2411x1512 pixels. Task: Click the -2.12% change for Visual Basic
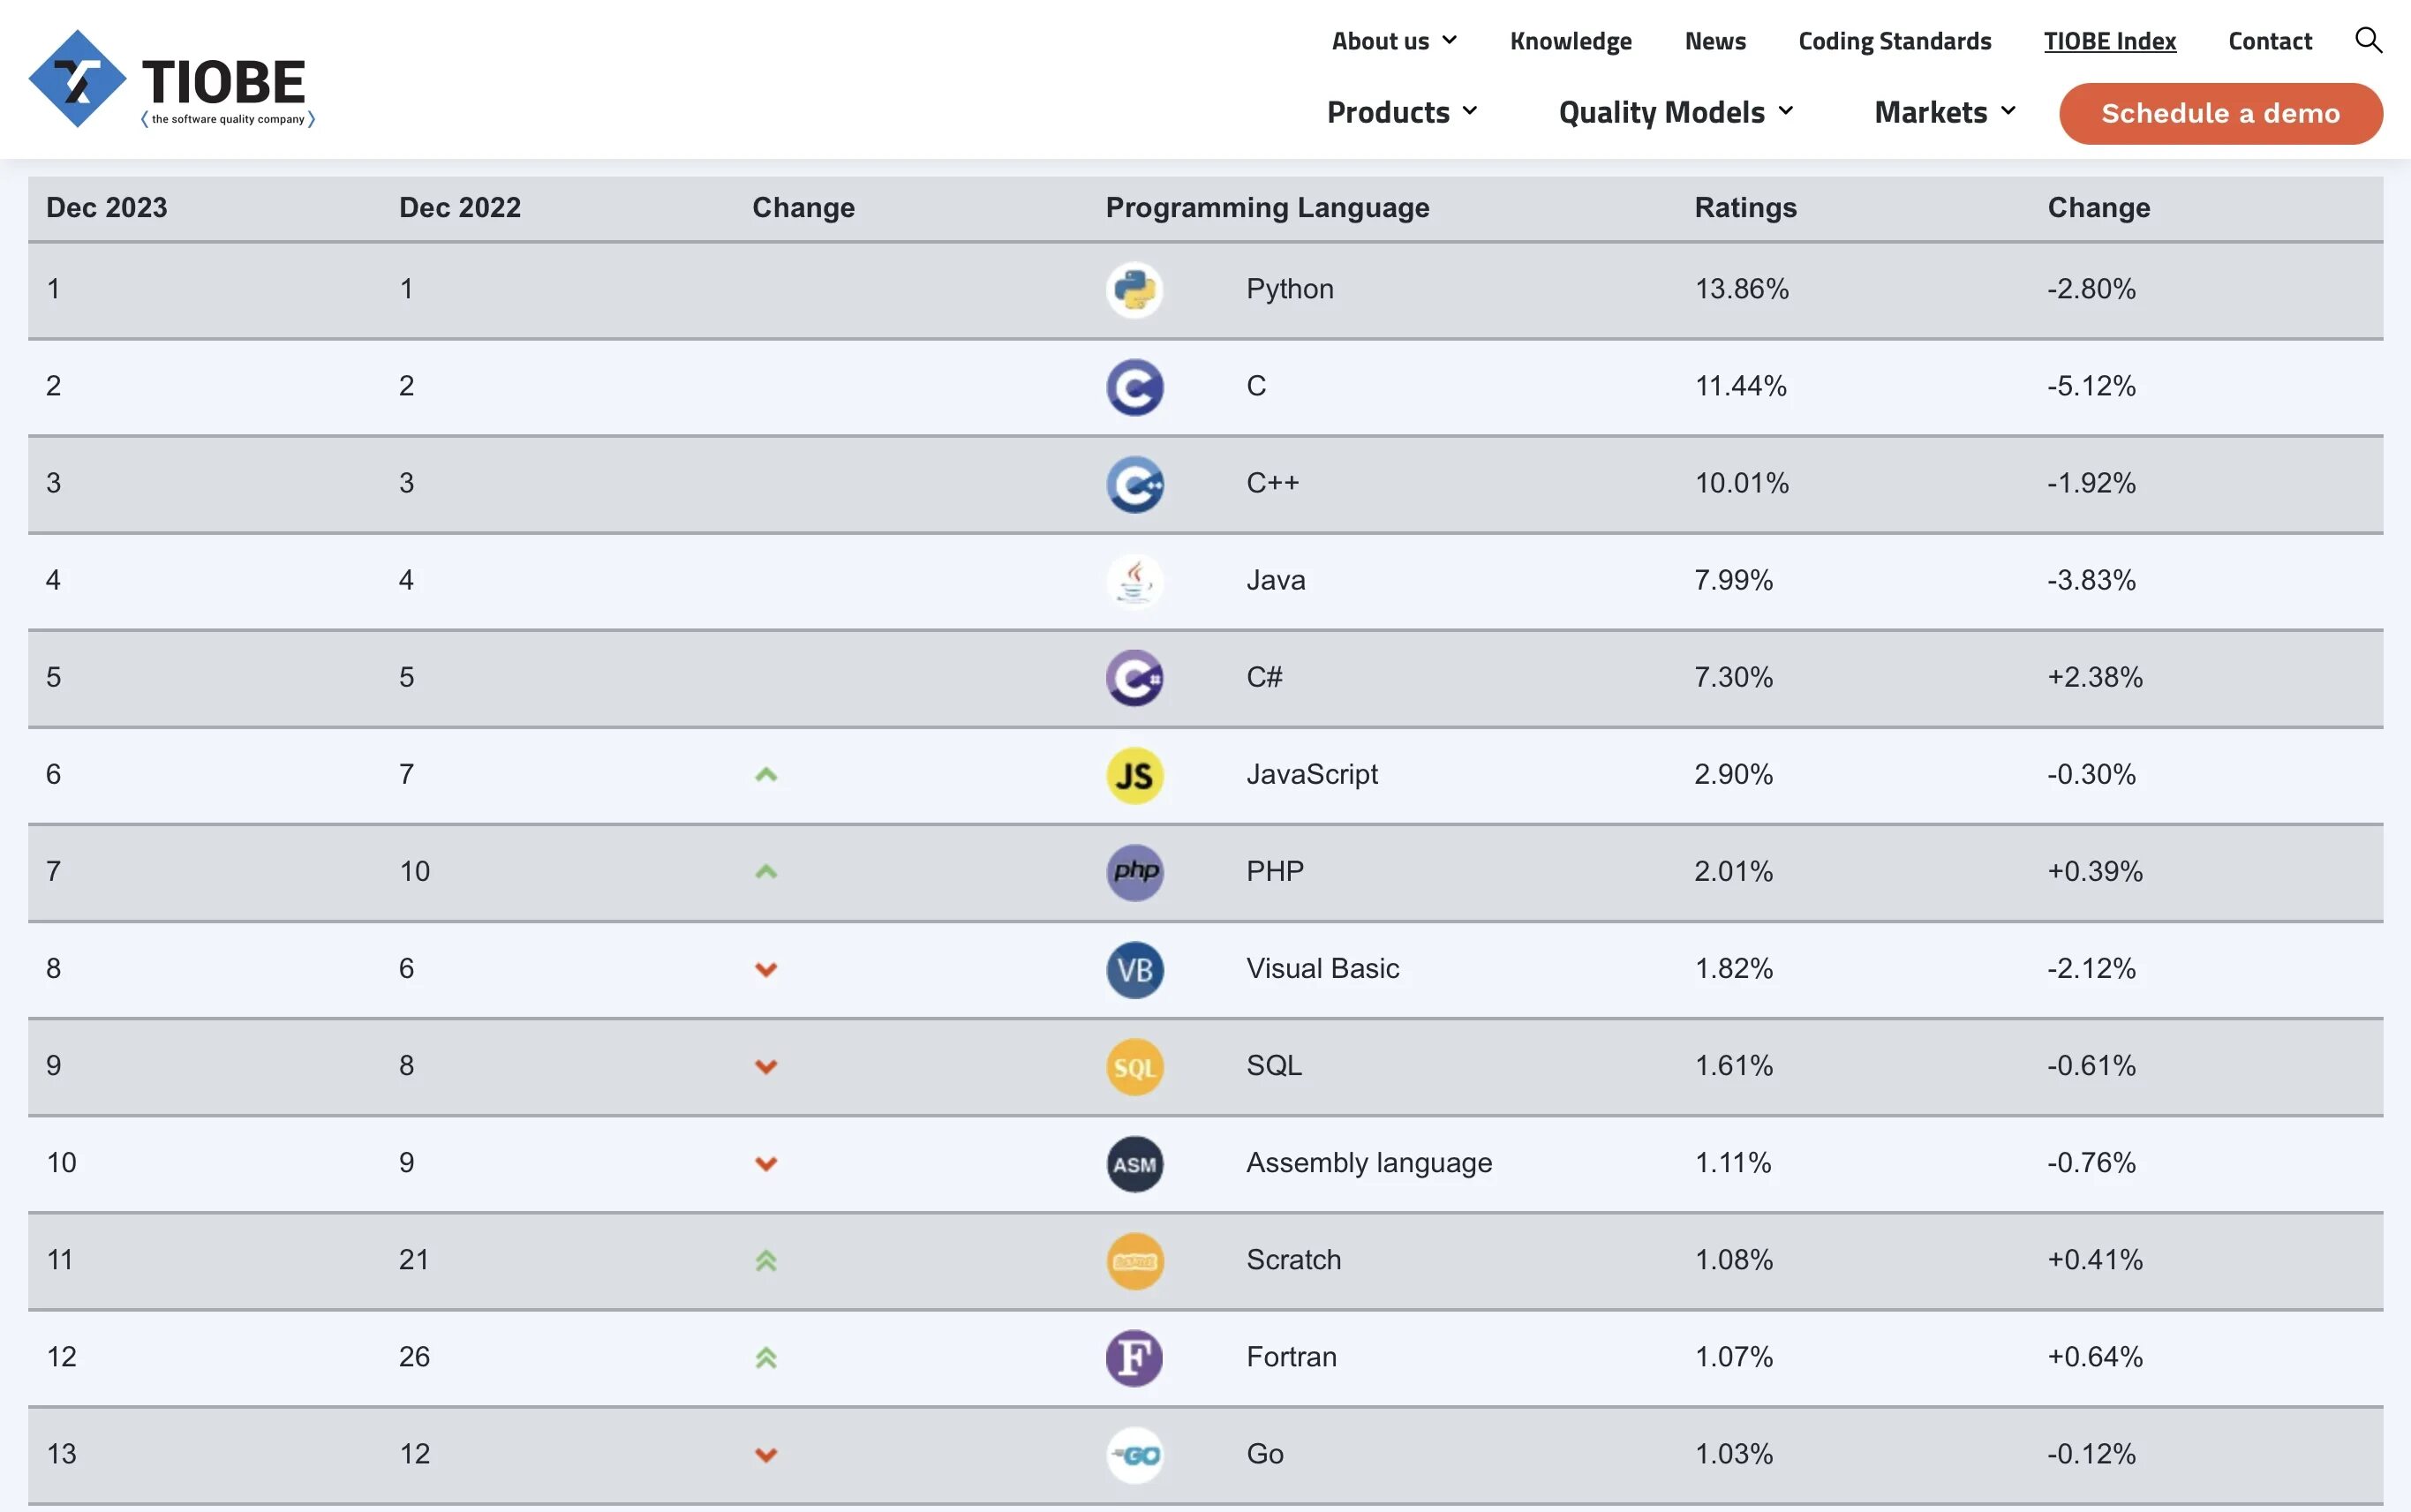click(2091, 968)
